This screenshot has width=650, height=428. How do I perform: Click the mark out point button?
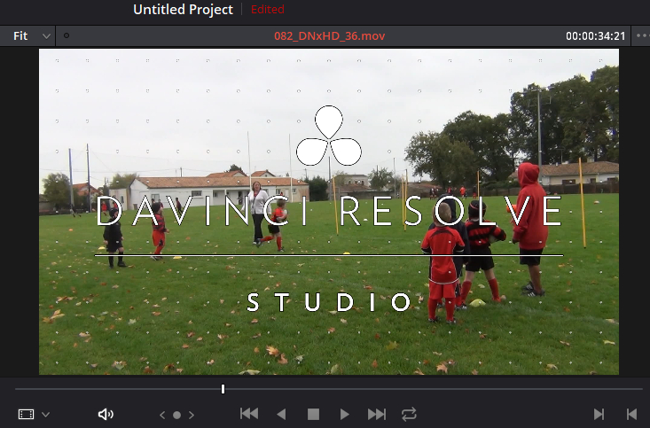click(x=631, y=415)
